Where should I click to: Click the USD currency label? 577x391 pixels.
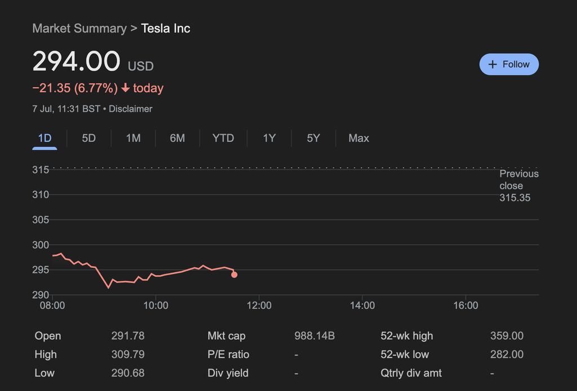[x=140, y=66]
